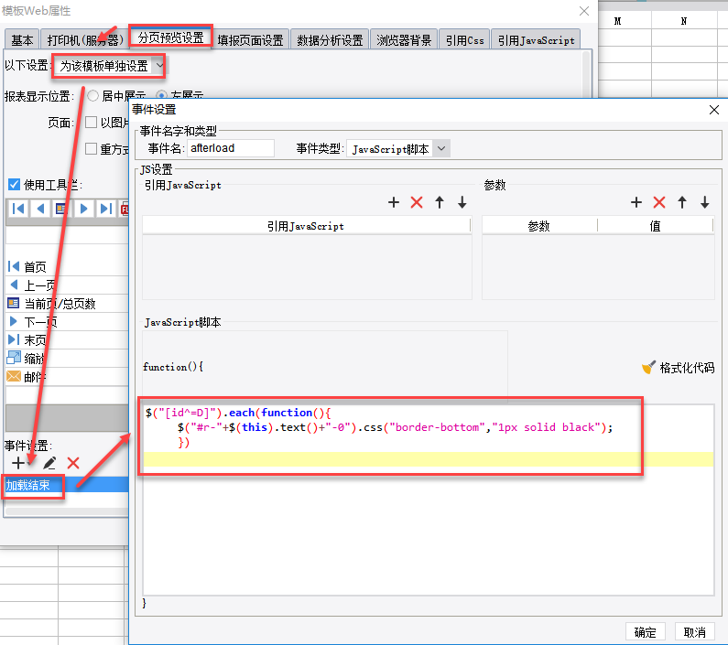
Task: Toggle 使用工具栏 checkbox
Action: click(14, 185)
